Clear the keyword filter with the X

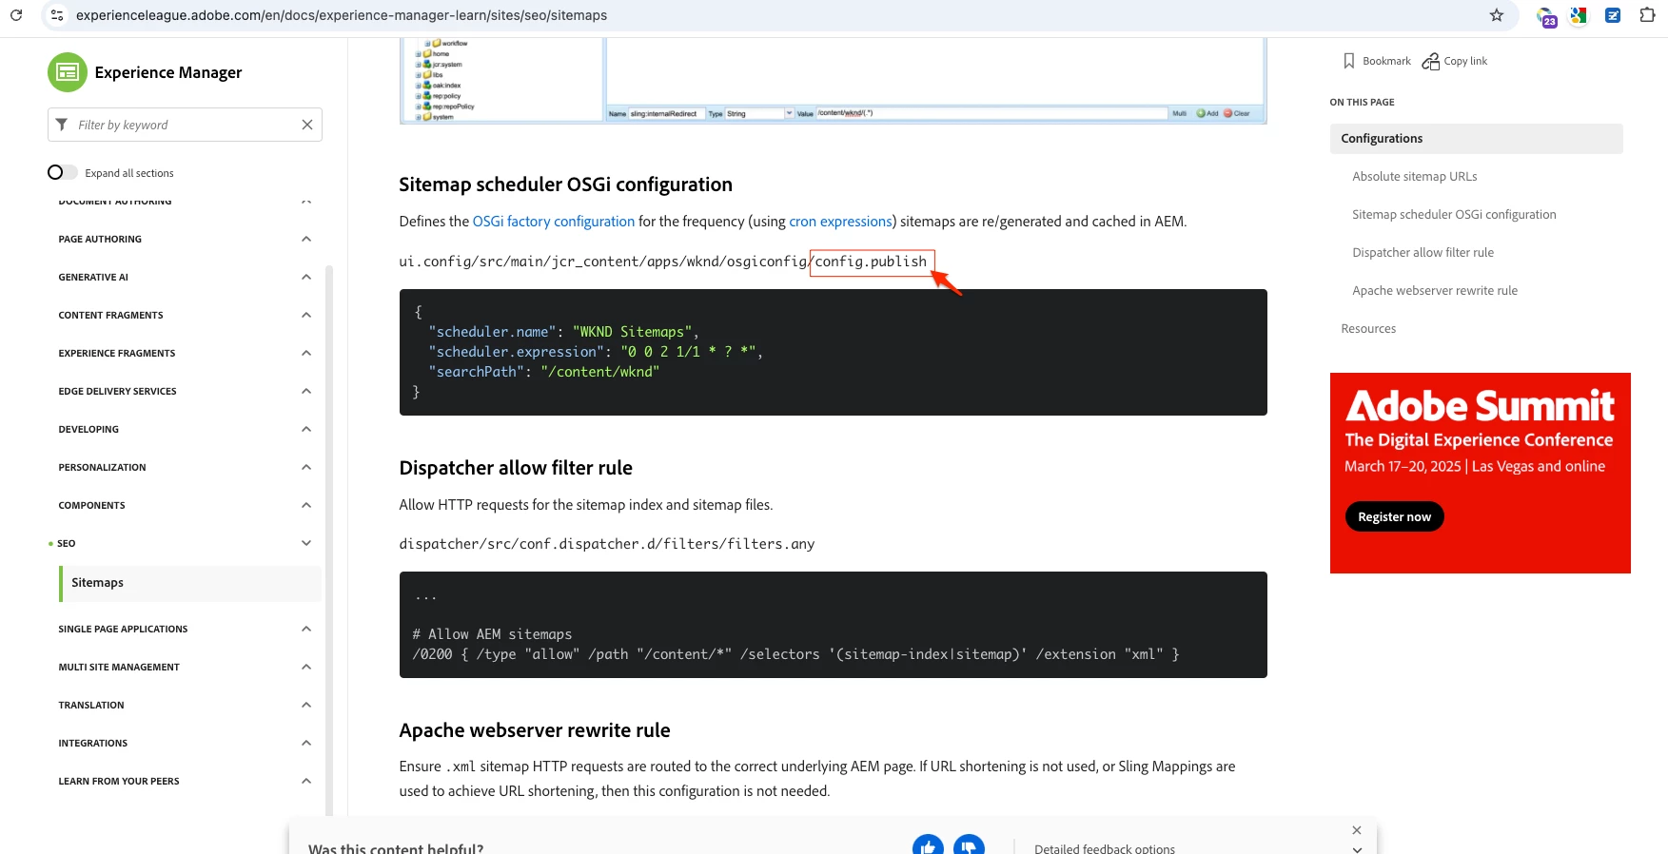click(x=307, y=125)
